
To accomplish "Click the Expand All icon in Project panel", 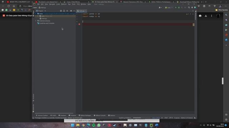I will point(64,11).
